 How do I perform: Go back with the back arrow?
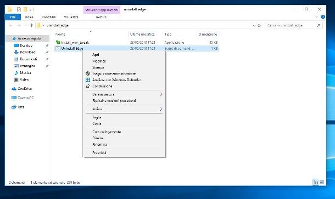(x=10, y=25)
